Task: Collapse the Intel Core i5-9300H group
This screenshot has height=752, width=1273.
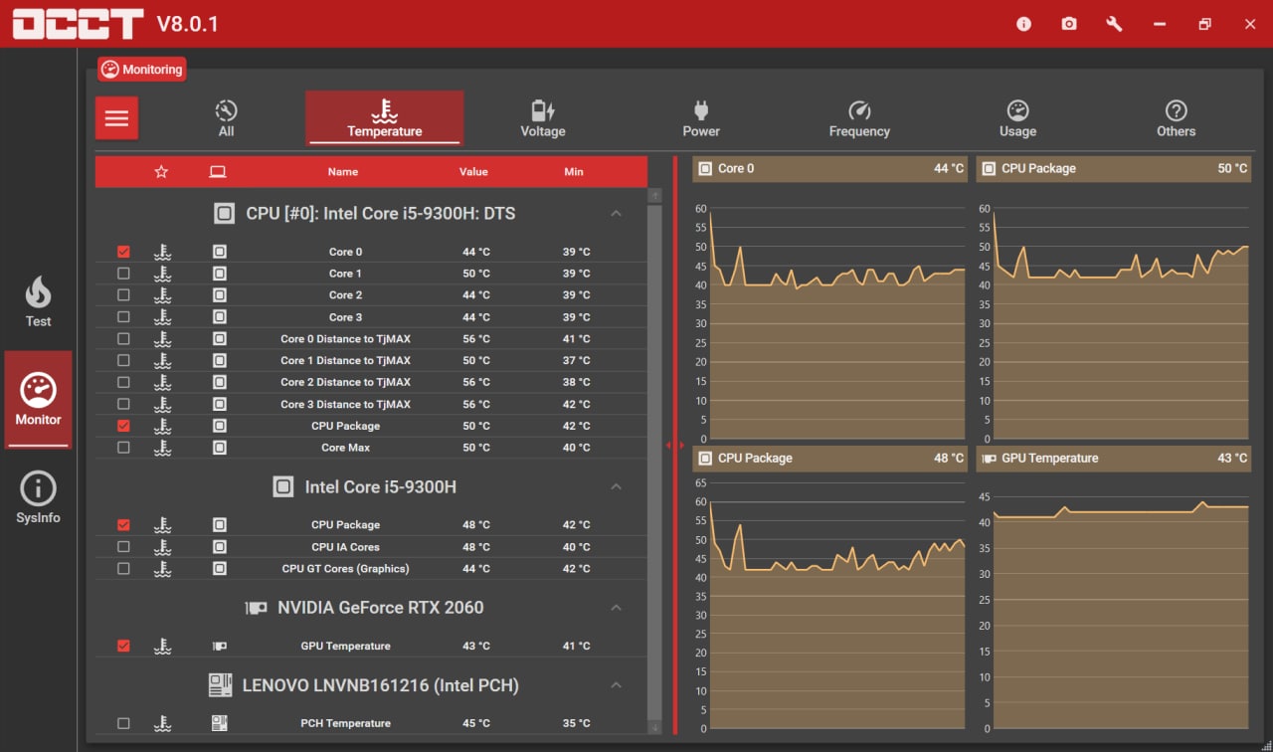Action: click(x=616, y=487)
